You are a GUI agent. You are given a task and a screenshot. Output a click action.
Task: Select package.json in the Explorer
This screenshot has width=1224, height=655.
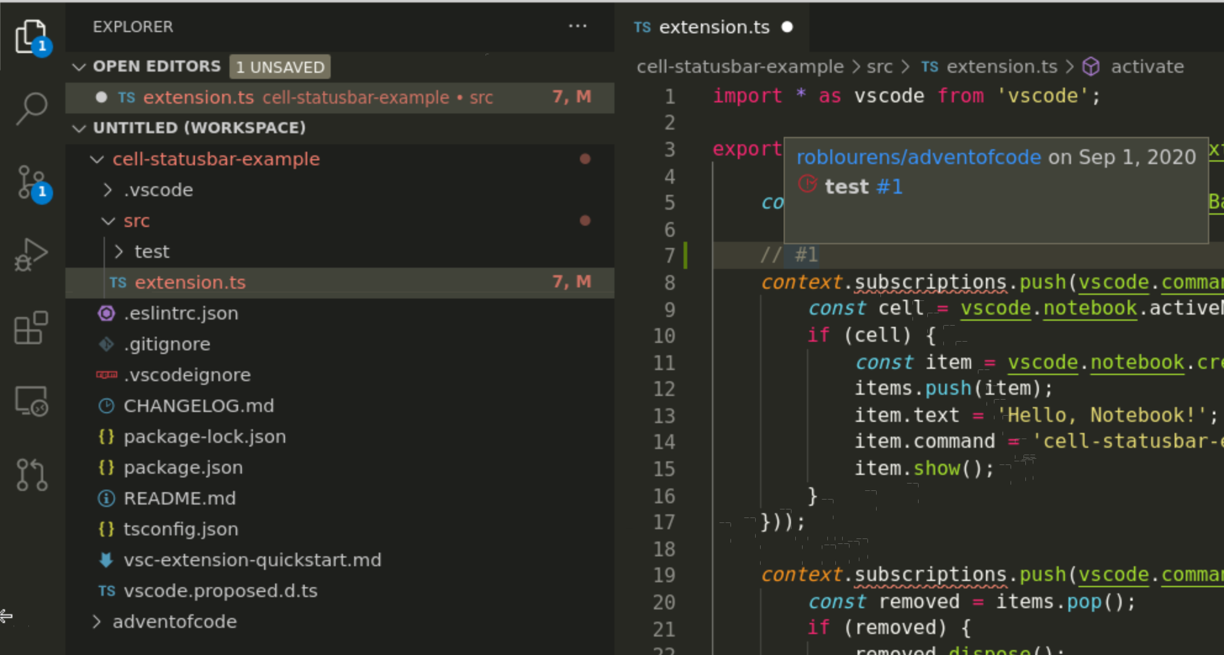coord(183,468)
